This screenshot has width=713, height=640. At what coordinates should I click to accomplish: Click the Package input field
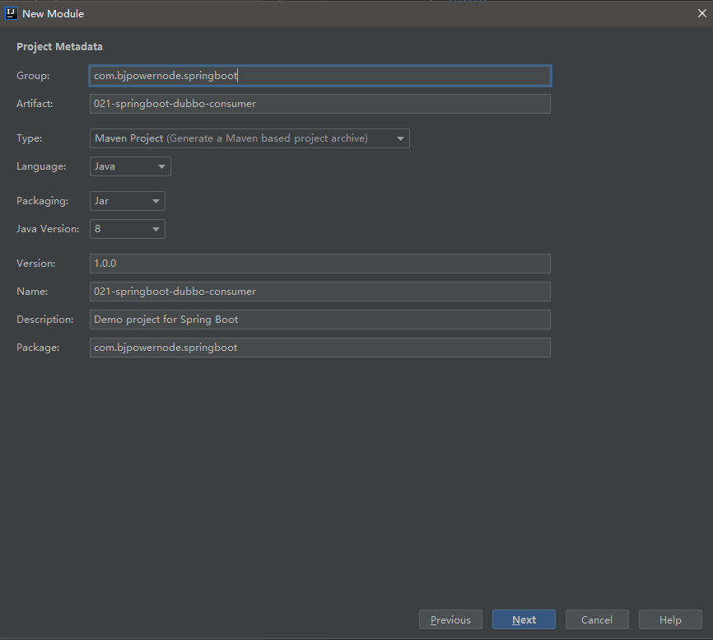point(319,348)
